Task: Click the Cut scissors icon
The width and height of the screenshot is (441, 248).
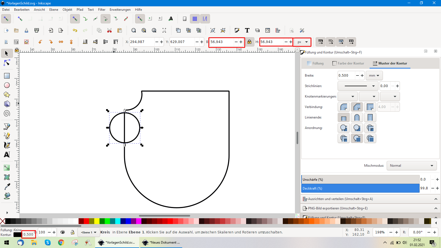Action: 109,30
